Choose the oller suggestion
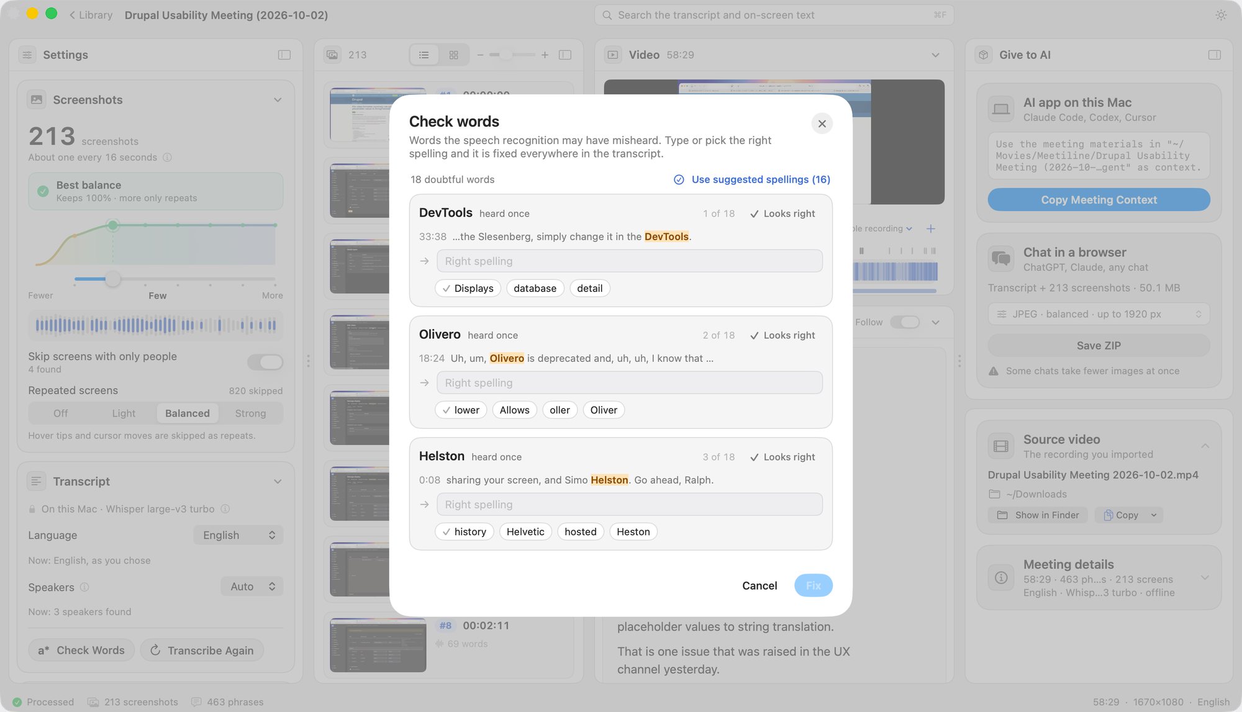The image size is (1242, 712). click(560, 410)
